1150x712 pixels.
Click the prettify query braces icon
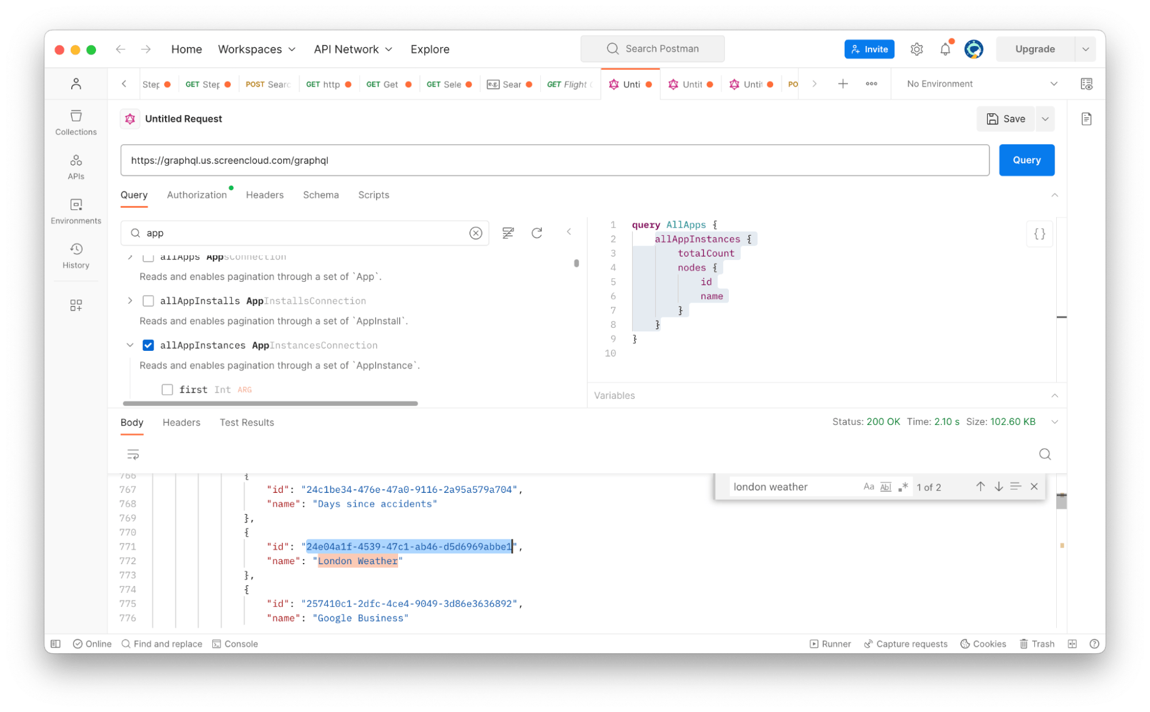click(1039, 234)
